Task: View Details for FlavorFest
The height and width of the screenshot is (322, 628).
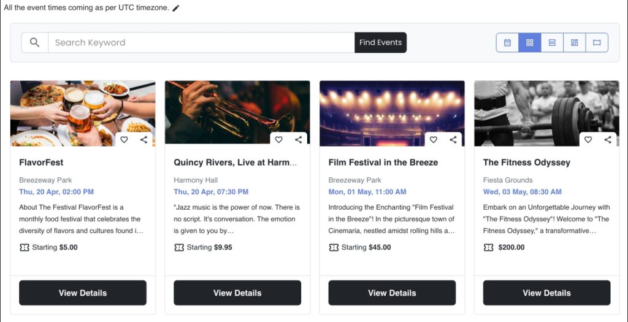Action: (83, 293)
